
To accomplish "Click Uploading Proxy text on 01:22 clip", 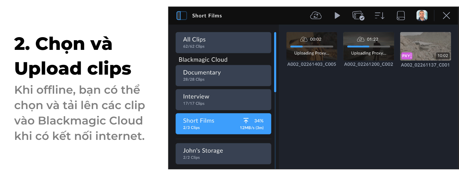I will (x=369, y=53).
